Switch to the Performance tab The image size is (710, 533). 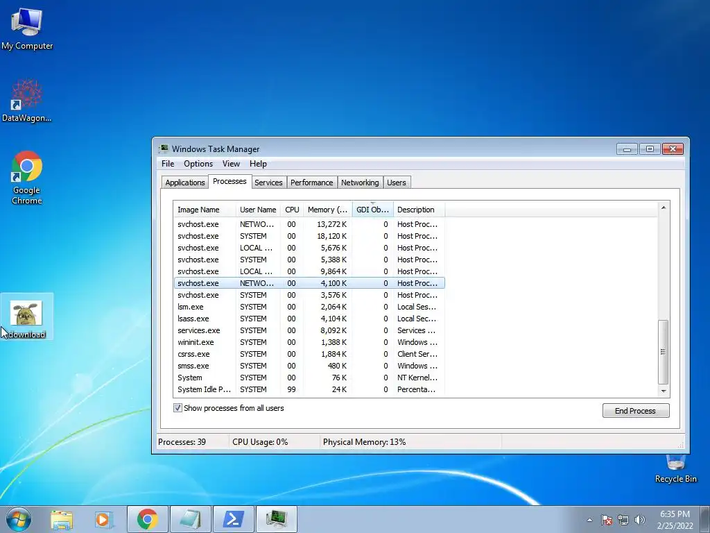tap(311, 183)
